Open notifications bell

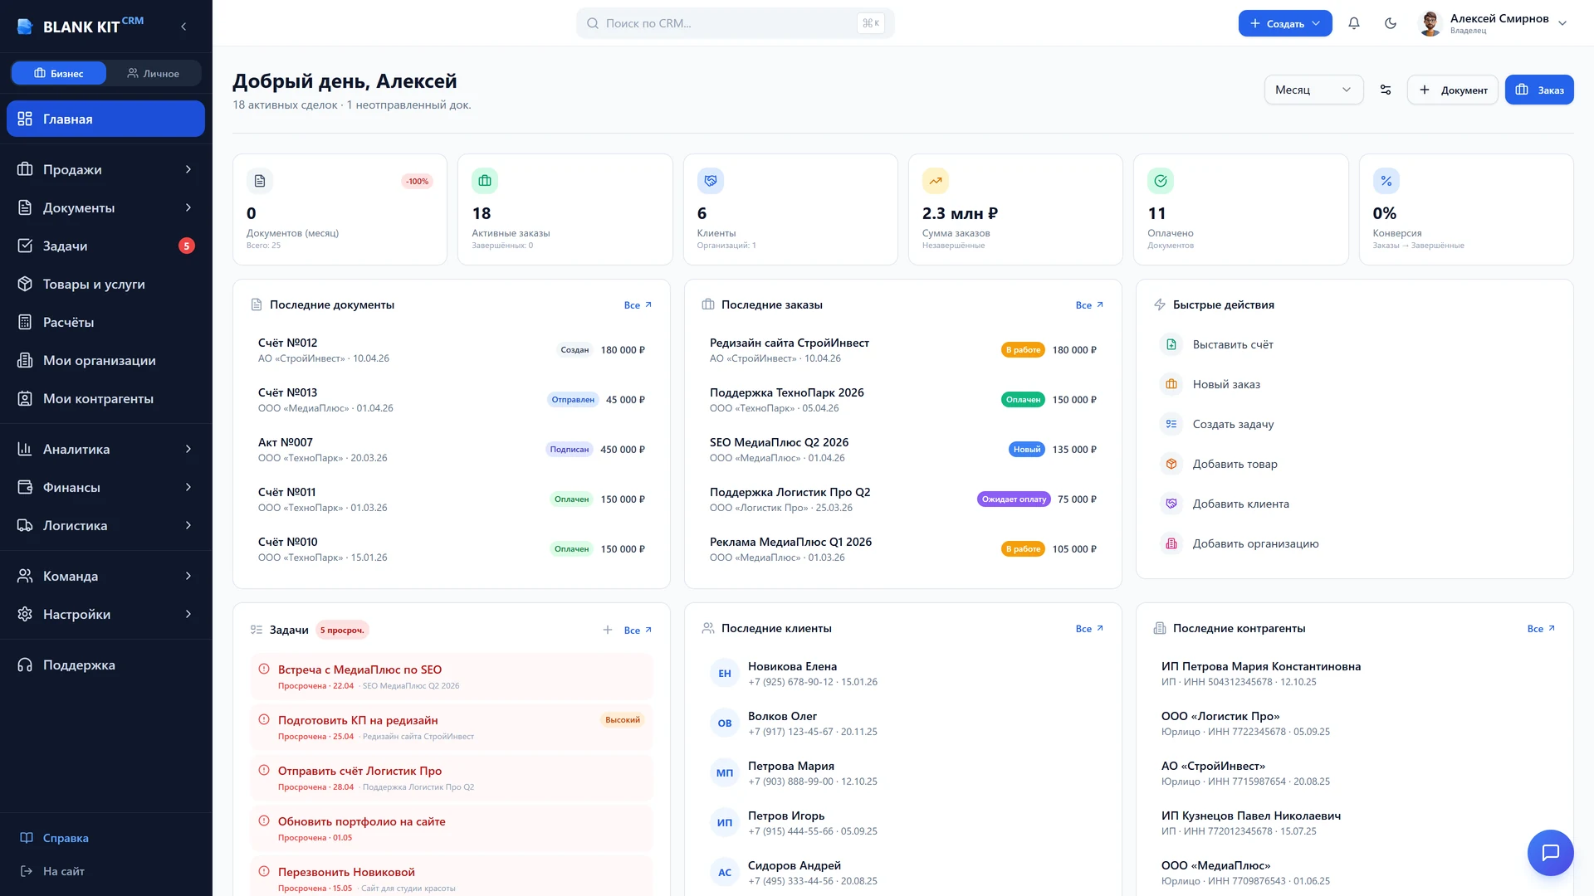(1354, 23)
